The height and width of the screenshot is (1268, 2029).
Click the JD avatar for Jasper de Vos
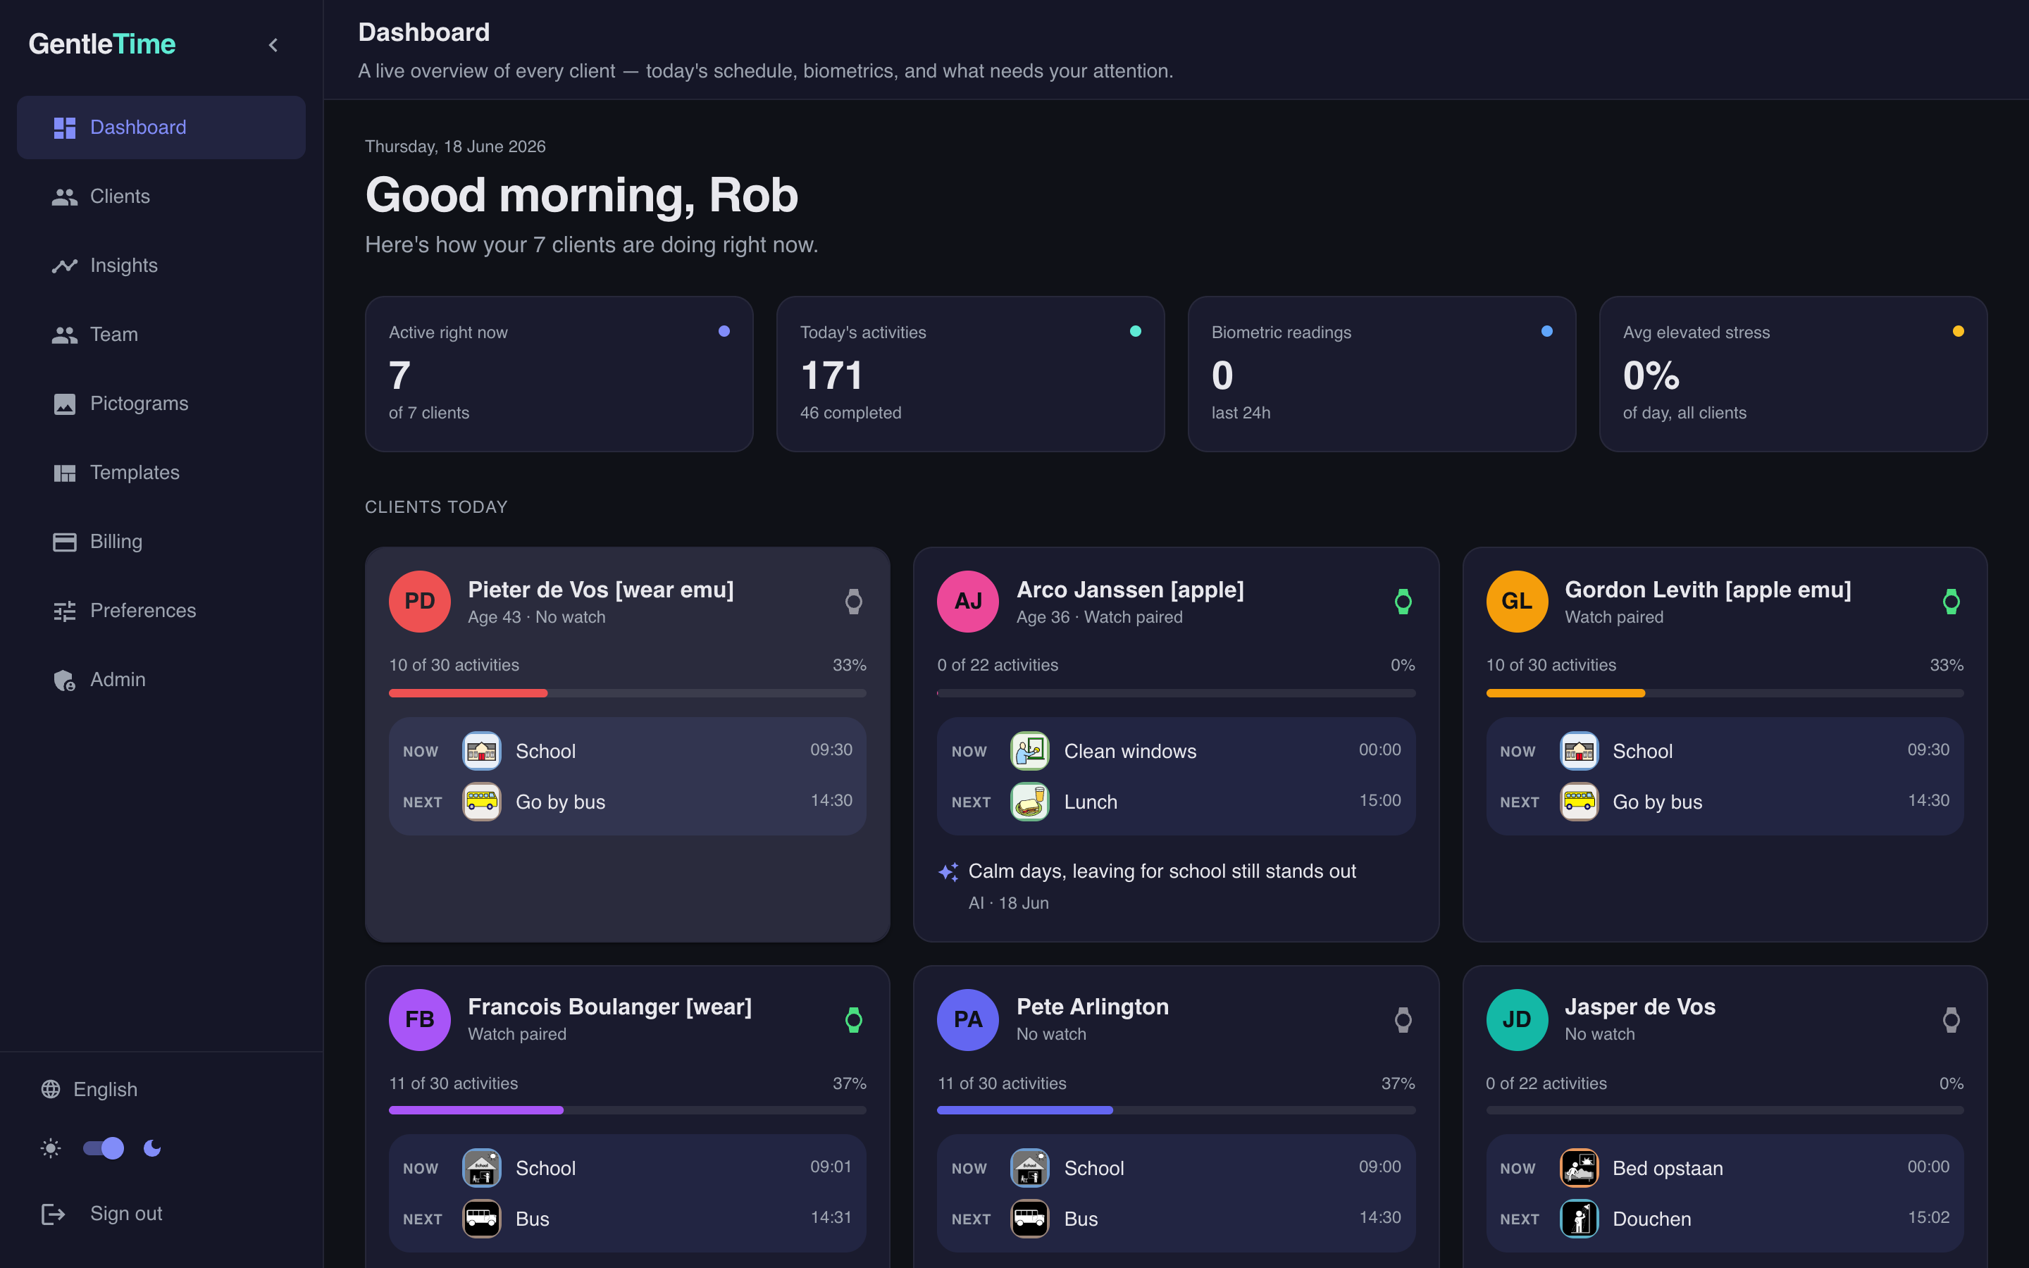point(1517,1020)
